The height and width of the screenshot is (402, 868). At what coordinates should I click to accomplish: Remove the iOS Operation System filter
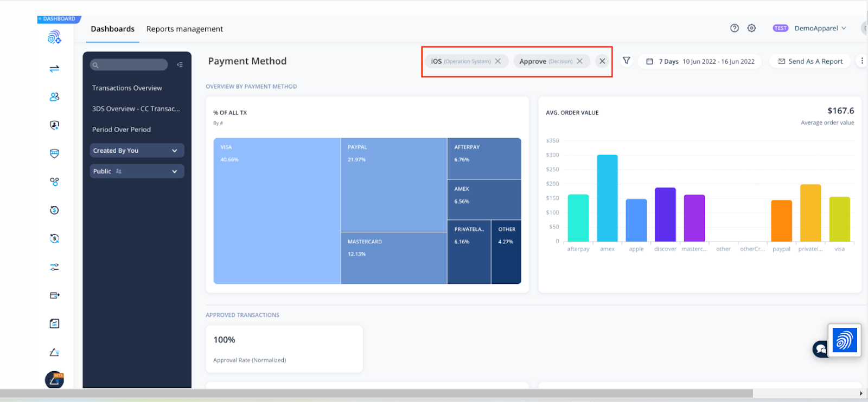498,61
